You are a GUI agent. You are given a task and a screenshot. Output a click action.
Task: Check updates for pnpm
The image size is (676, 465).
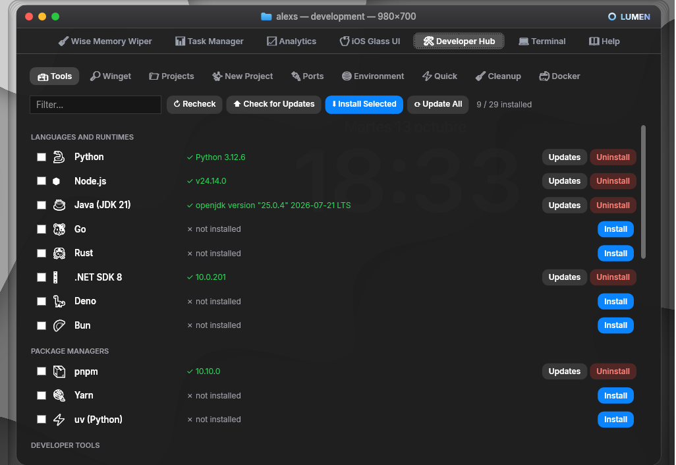(565, 371)
